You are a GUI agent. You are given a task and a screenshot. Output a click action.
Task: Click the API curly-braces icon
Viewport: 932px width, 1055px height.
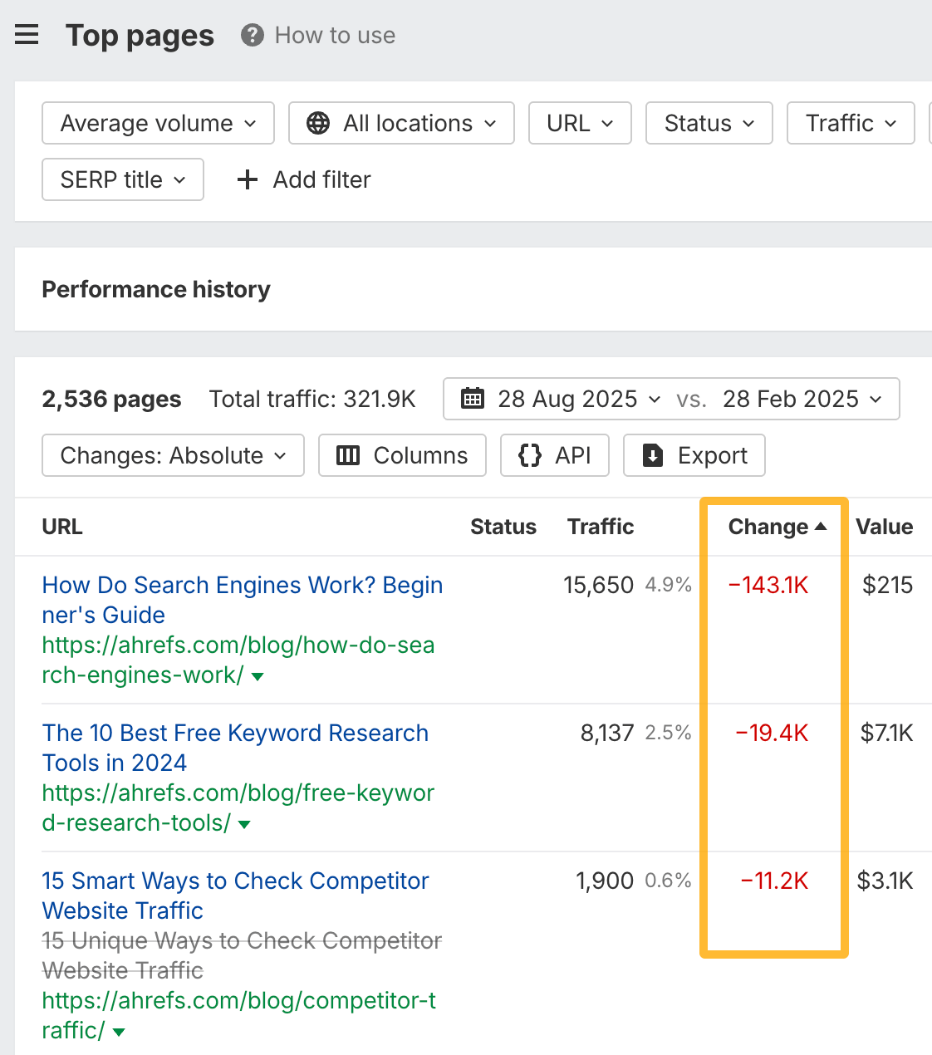530,455
